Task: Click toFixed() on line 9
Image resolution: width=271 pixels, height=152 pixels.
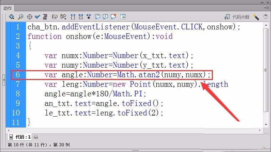Action: tap(140, 103)
